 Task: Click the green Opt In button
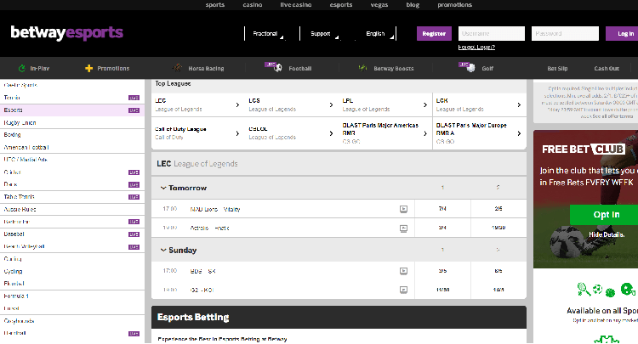606,215
